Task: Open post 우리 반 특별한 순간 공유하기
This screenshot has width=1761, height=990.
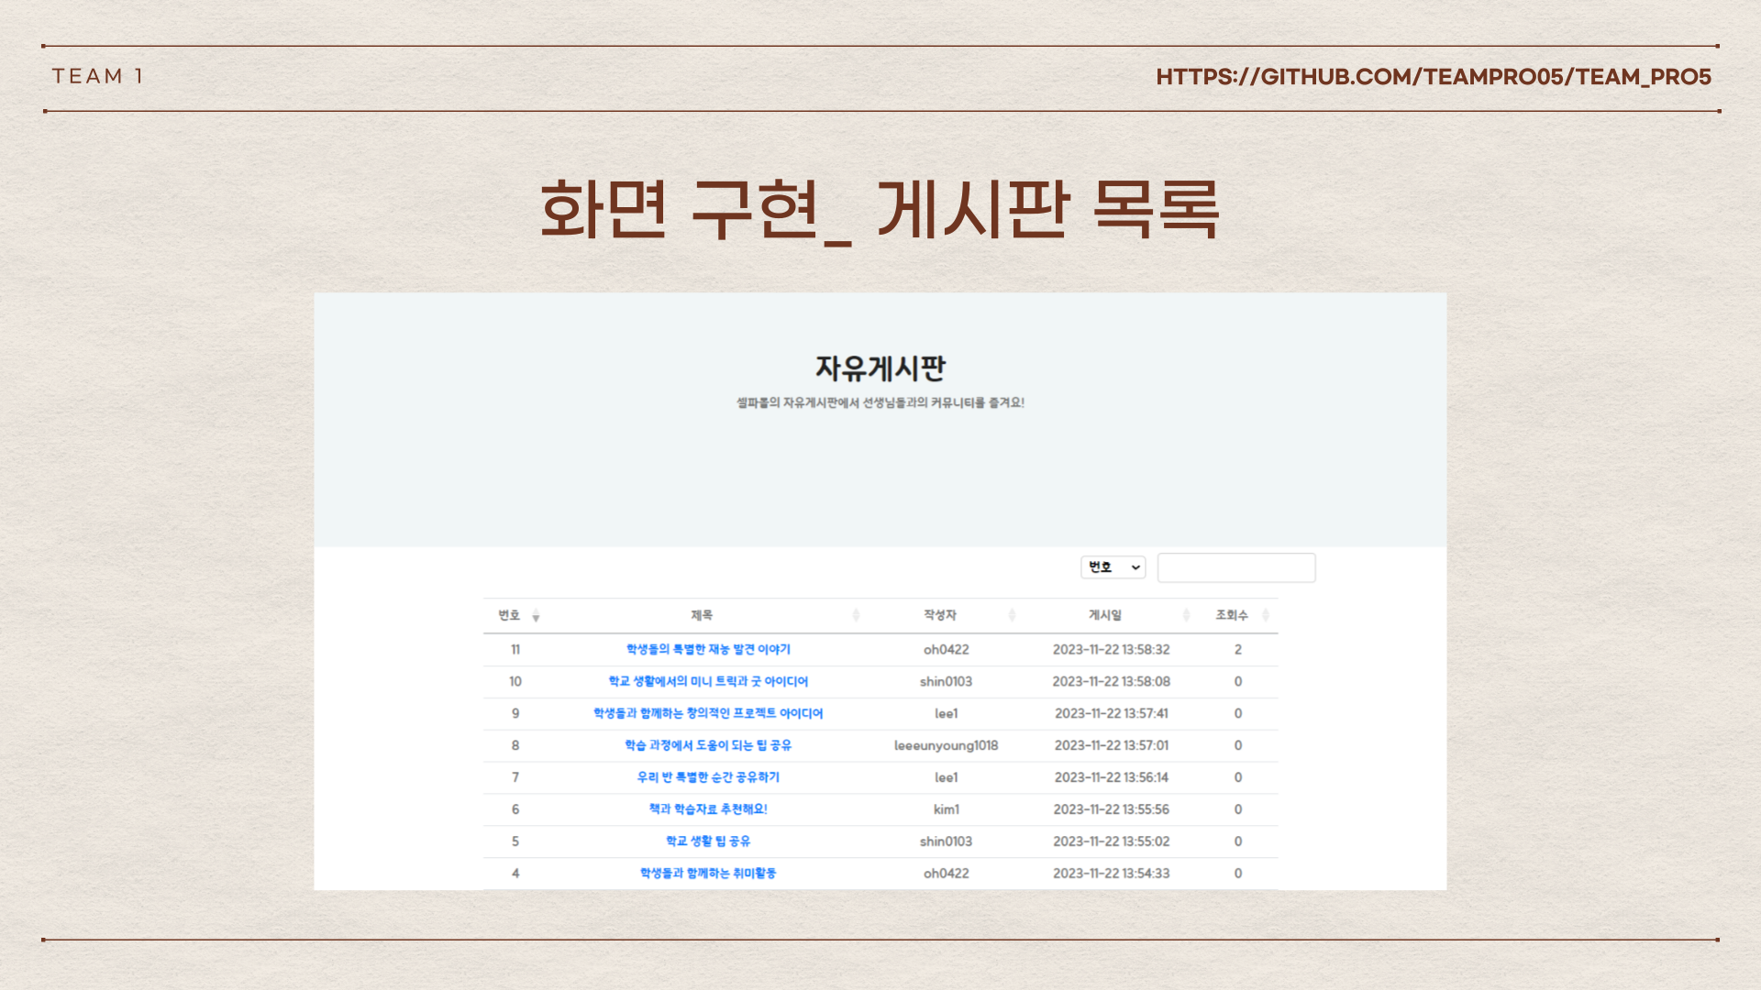Action: 707,777
